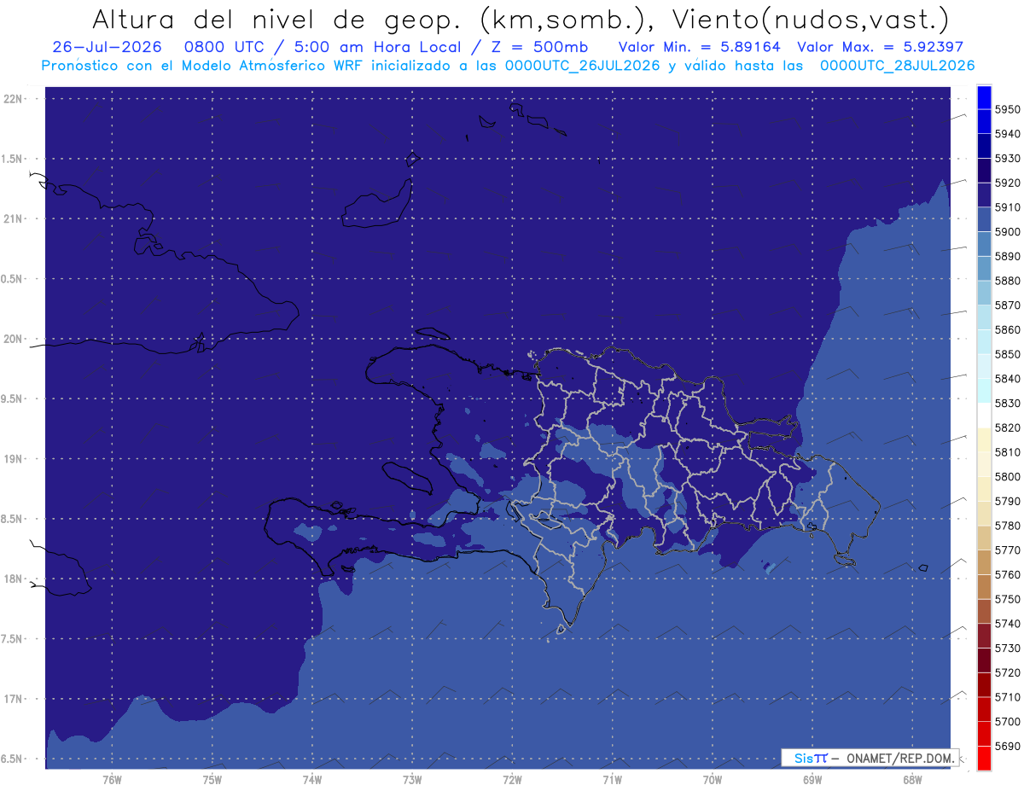Click the '74W' longitude label
This screenshot has height=791, width=1024.
(312, 780)
